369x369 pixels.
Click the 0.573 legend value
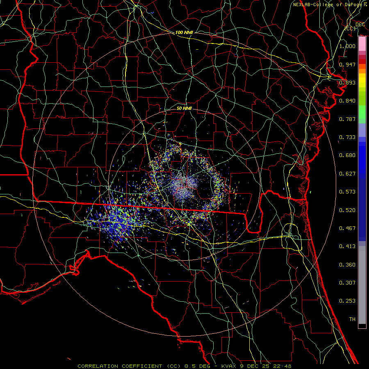(347, 192)
